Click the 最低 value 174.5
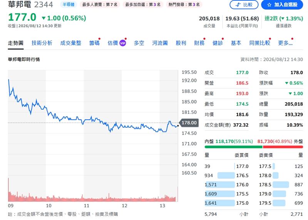 242,104
